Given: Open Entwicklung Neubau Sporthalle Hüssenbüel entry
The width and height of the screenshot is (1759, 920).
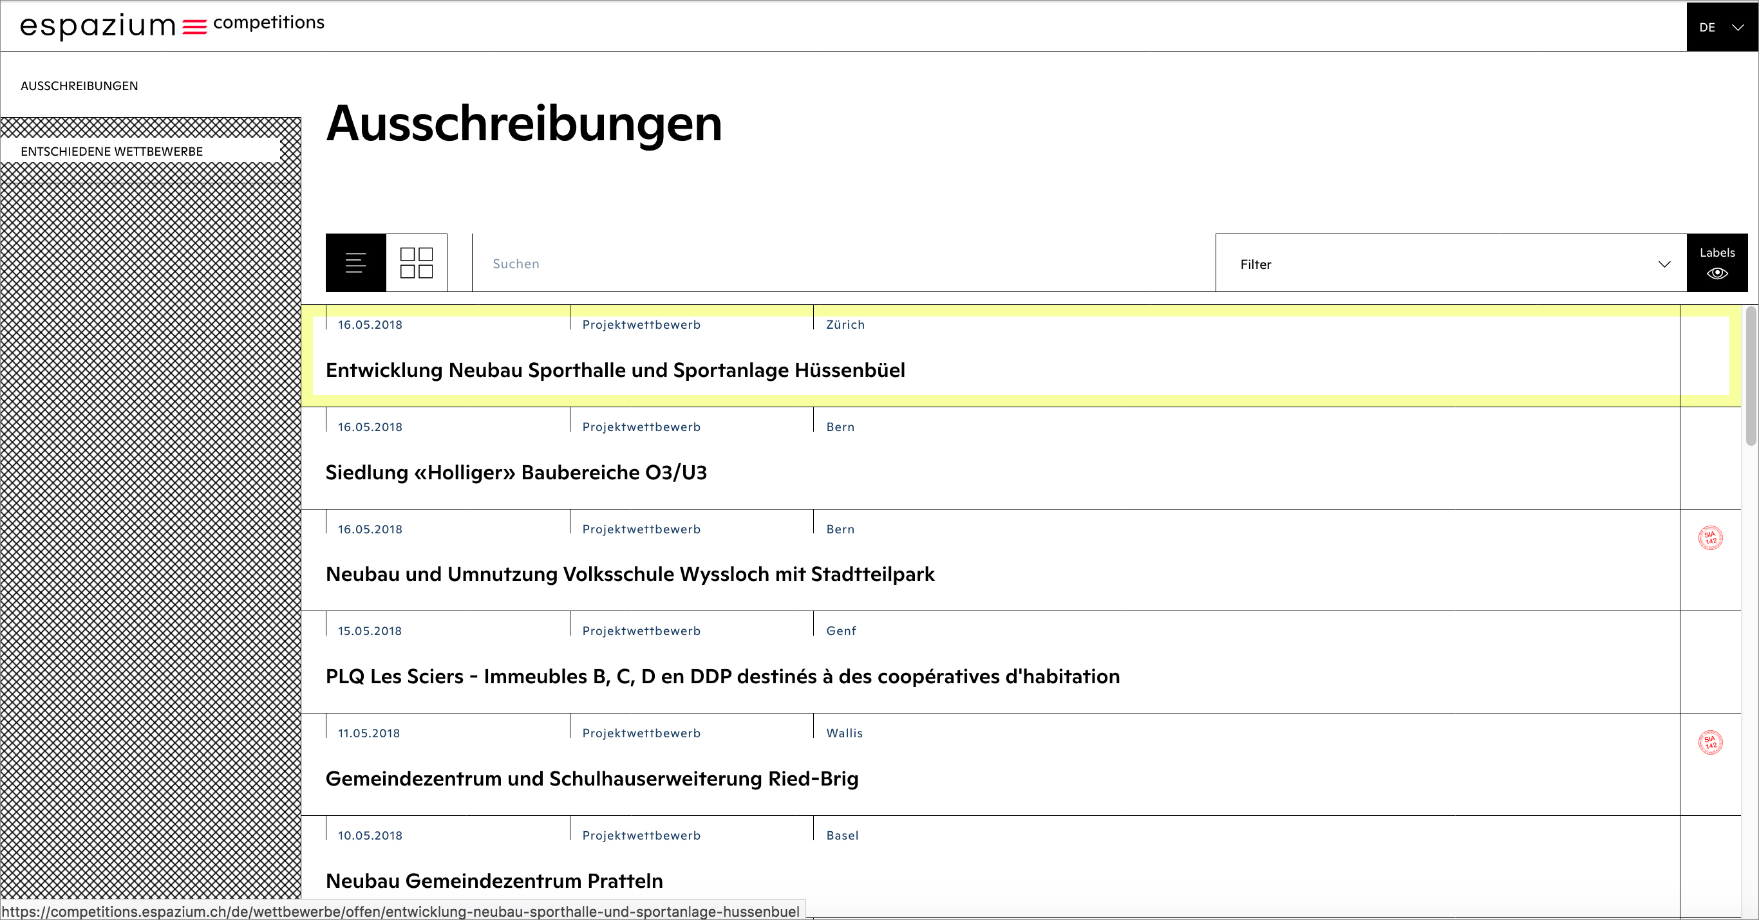Looking at the screenshot, I should pos(616,370).
